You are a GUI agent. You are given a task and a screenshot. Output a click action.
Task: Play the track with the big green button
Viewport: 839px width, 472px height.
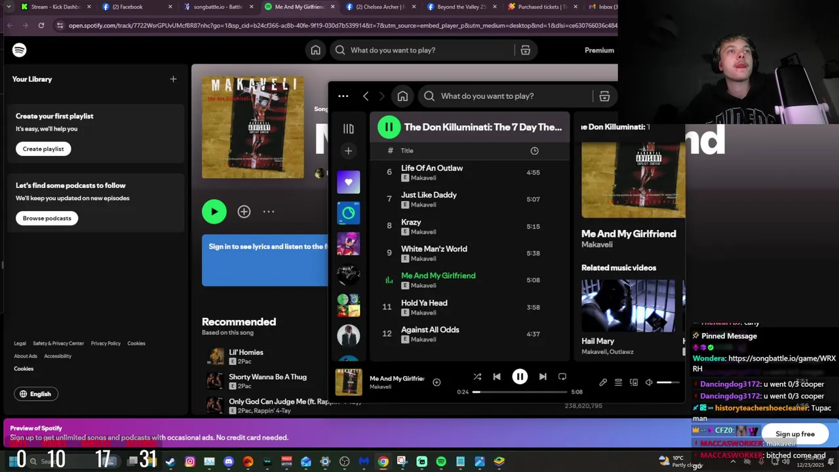[214, 211]
